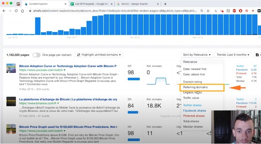Visit https://www.binance.com/fr URL link
This screenshot has width=261, height=144.
tap(38, 103)
